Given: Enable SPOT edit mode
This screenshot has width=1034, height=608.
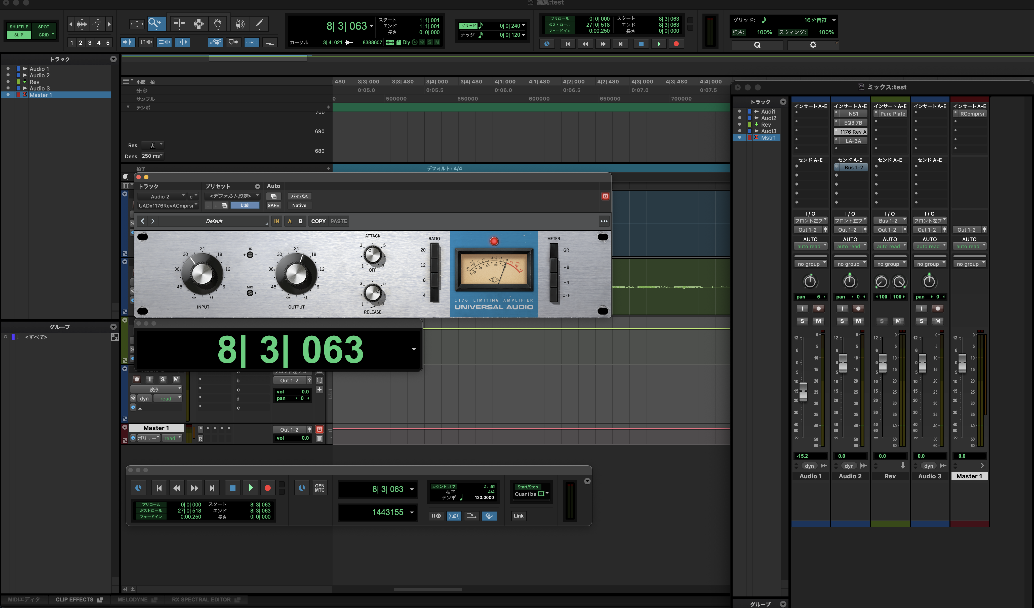Looking at the screenshot, I should pyautogui.click(x=44, y=27).
